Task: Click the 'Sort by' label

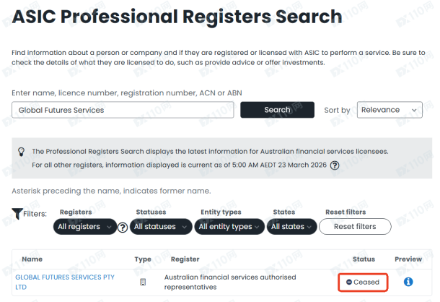Action: [337, 111]
